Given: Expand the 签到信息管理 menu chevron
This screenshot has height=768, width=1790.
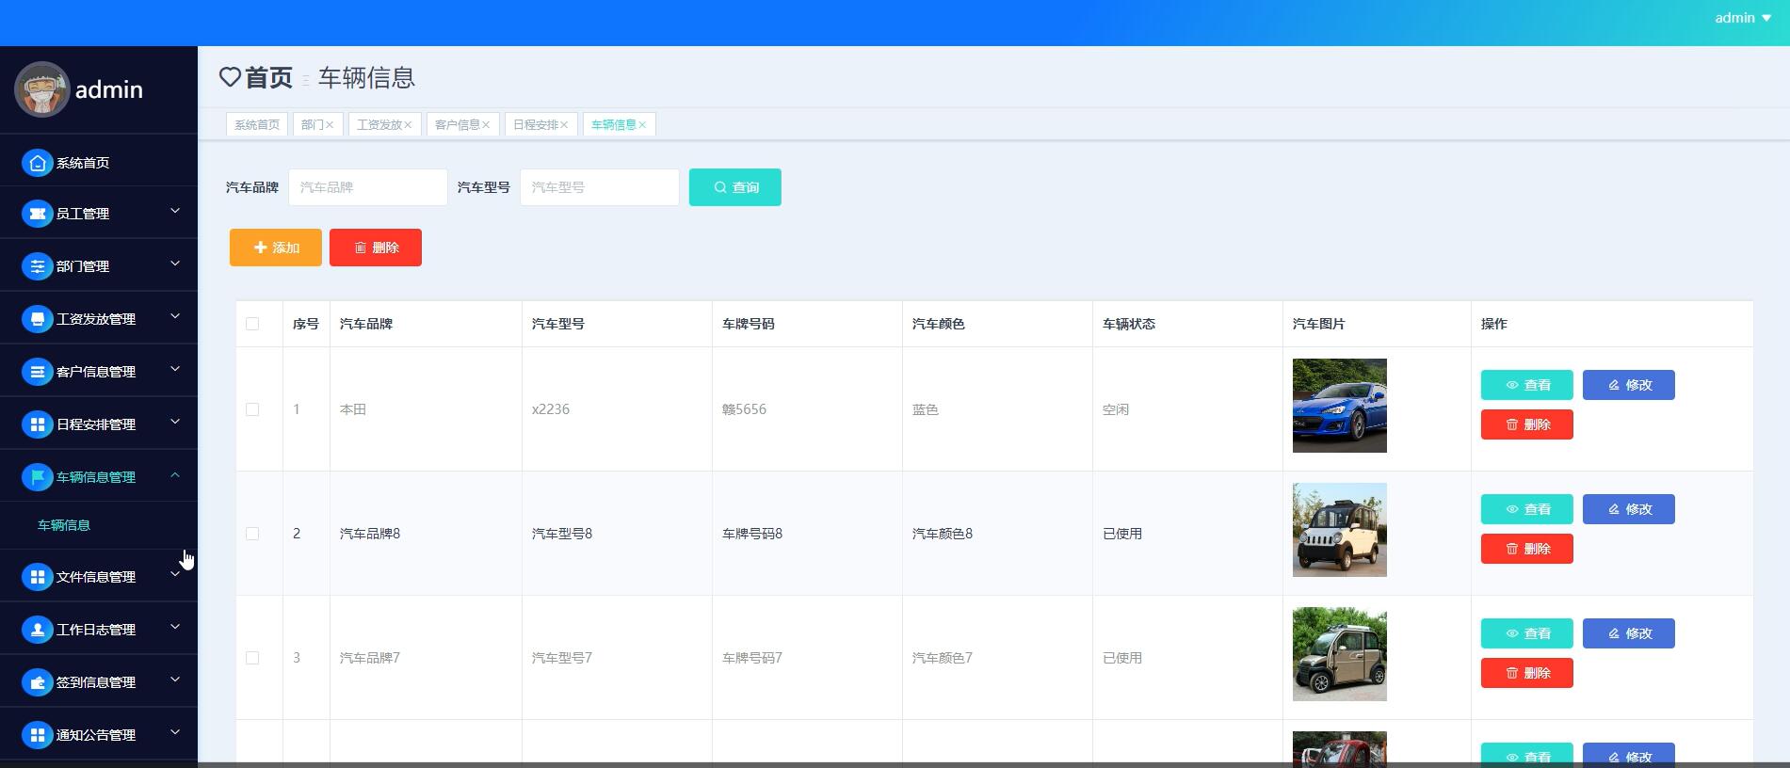Looking at the screenshot, I should 175,680.
